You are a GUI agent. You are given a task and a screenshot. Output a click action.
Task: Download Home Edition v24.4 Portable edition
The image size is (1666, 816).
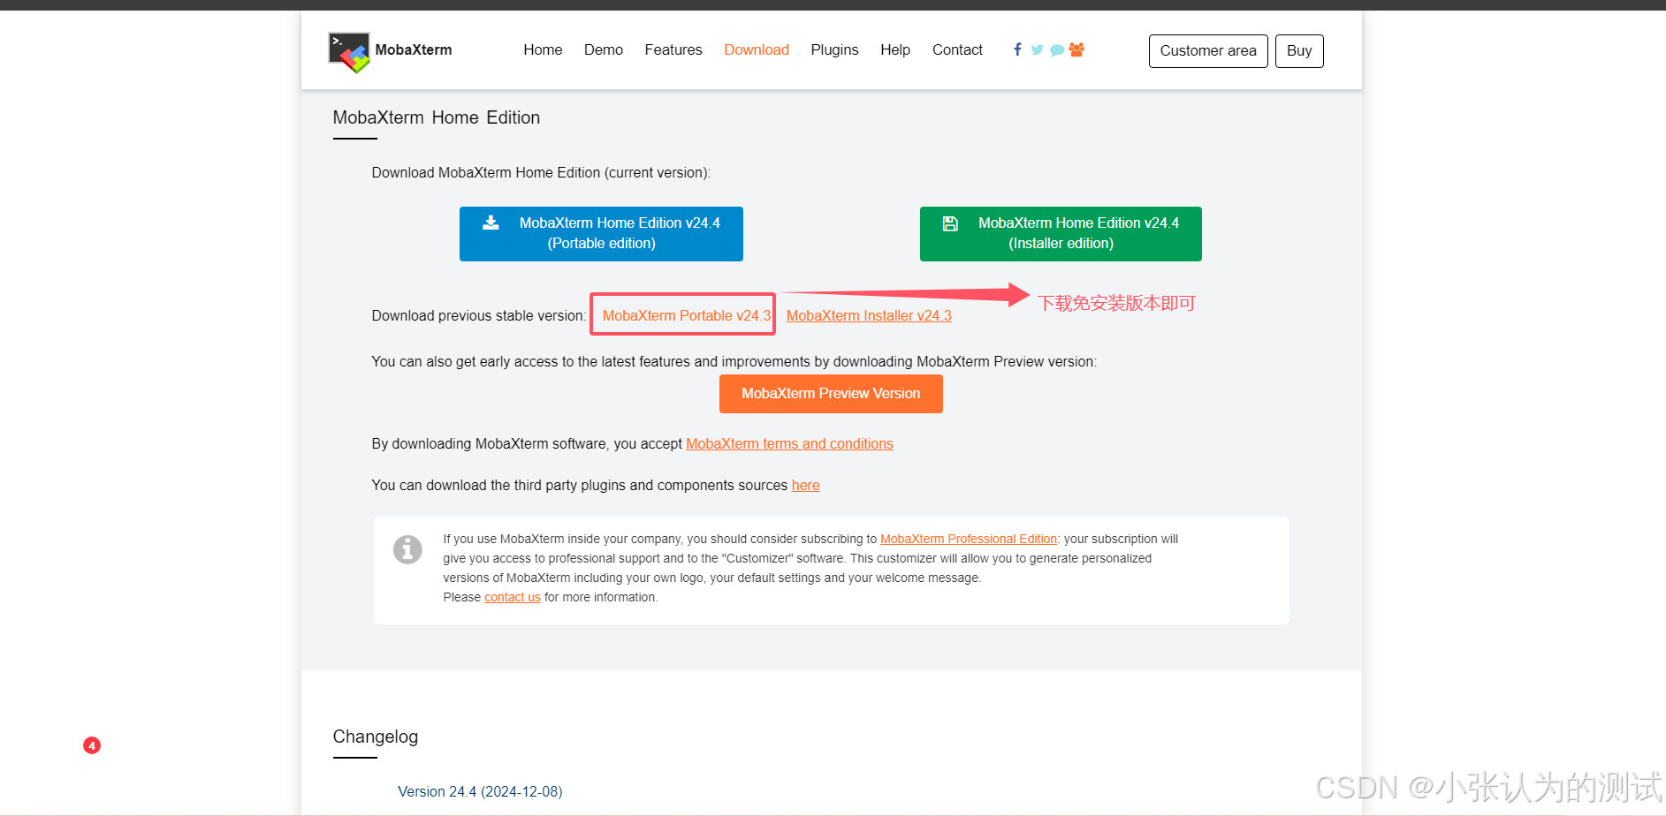[x=601, y=234]
